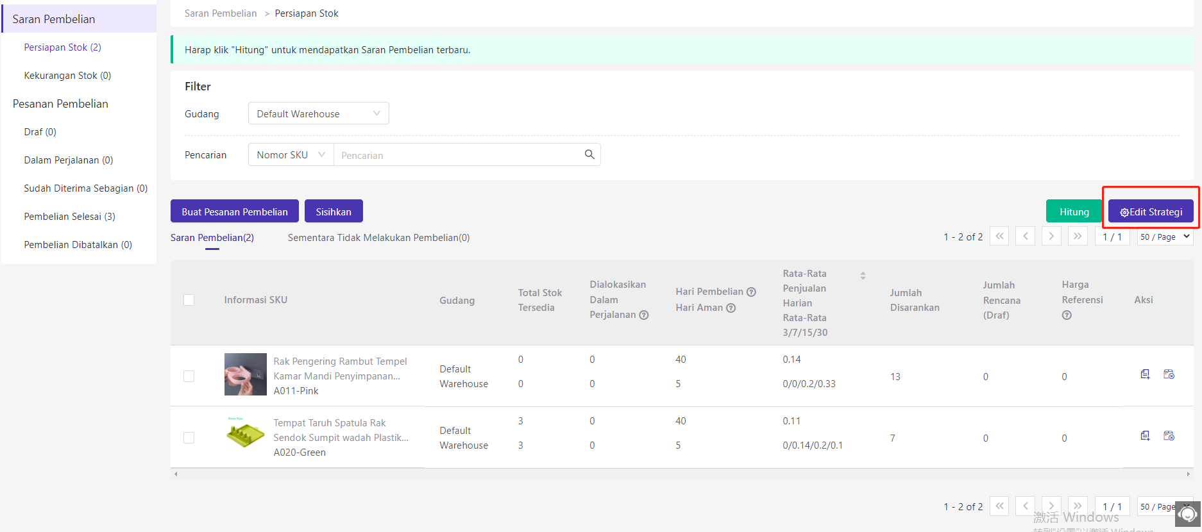
Task: Click the set-aside icon for A011-Pink row
Action: click(x=1169, y=374)
